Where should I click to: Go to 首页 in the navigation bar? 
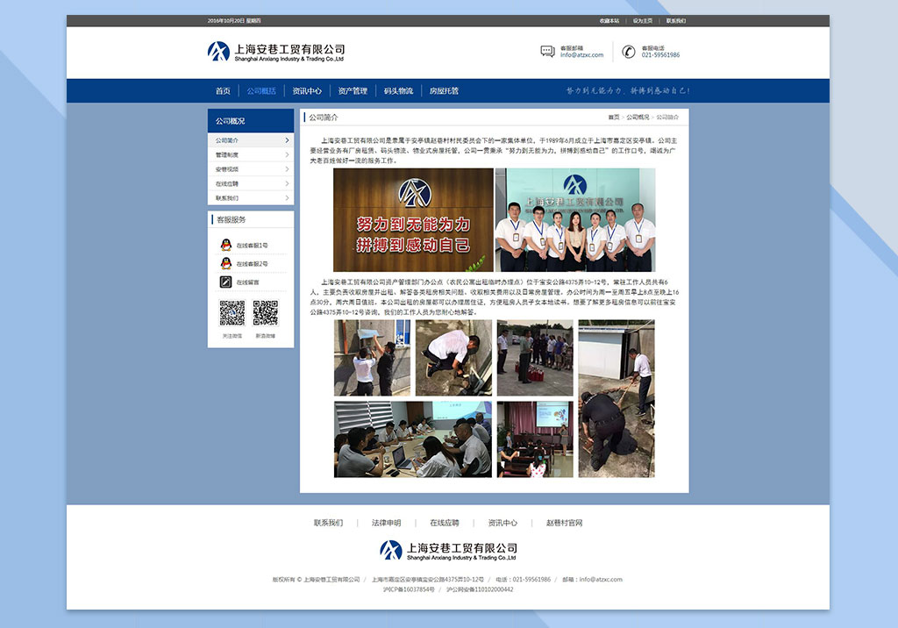223,91
